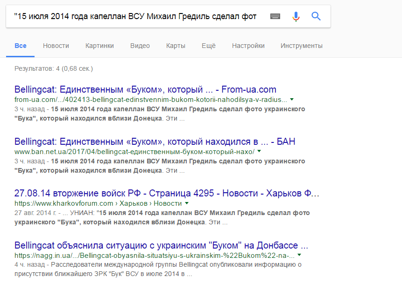
Task: Switch to the Карты tab
Action: 176,46
